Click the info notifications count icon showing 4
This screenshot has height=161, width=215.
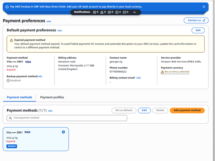117,12
